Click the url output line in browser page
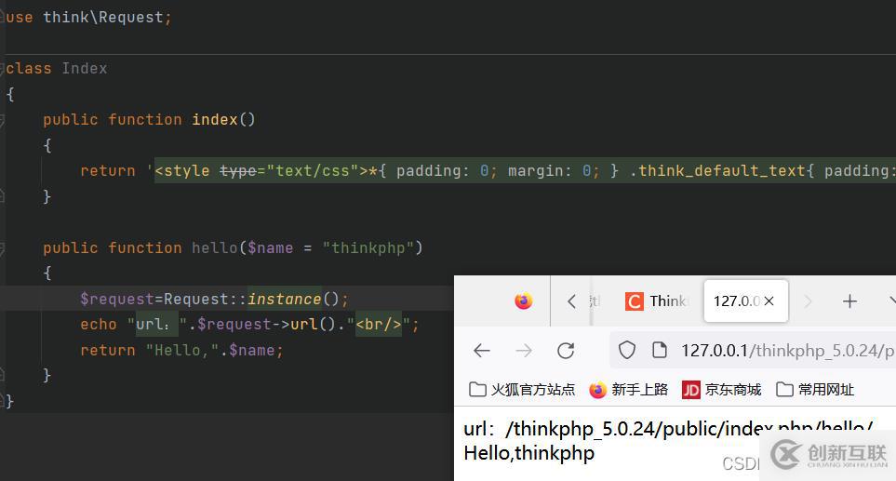896x481 pixels. [668, 429]
